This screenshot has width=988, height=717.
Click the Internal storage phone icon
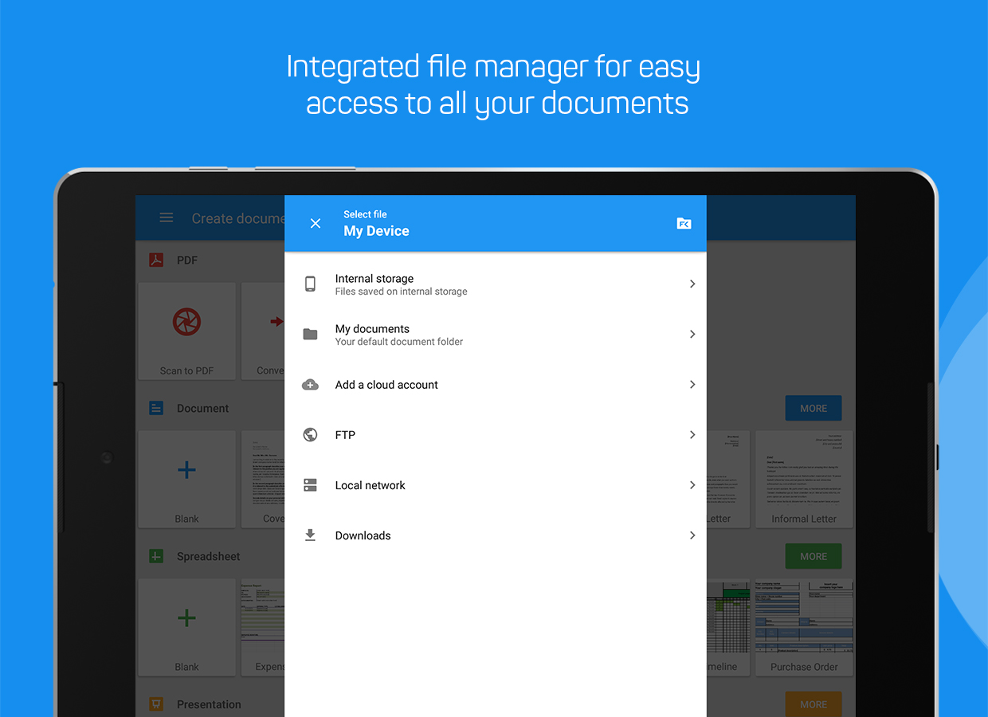(x=311, y=284)
